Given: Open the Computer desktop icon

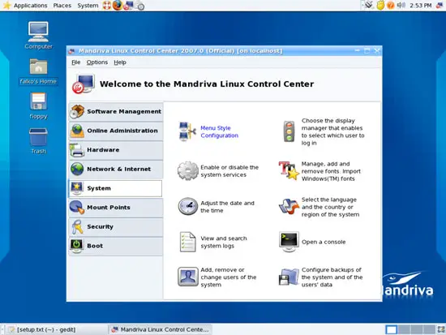Looking at the screenshot, I should [x=38, y=36].
